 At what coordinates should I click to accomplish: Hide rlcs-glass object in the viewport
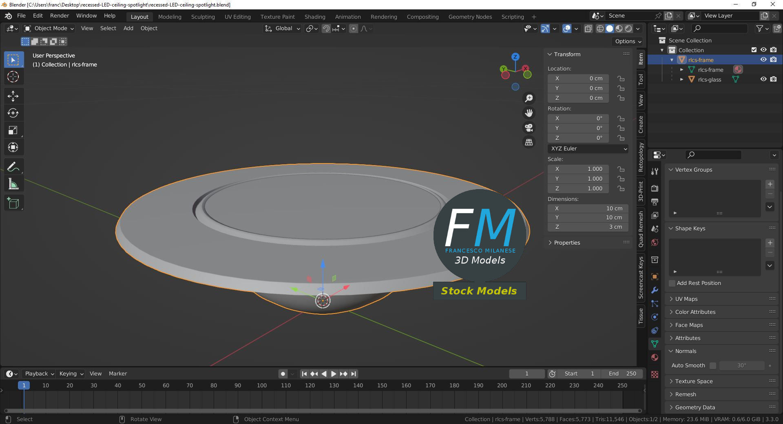(x=763, y=79)
